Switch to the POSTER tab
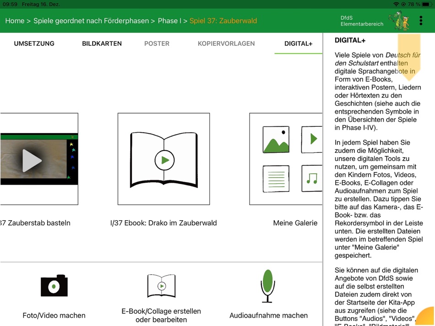This screenshot has width=435, height=326. pyautogui.click(x=157, y=43)
